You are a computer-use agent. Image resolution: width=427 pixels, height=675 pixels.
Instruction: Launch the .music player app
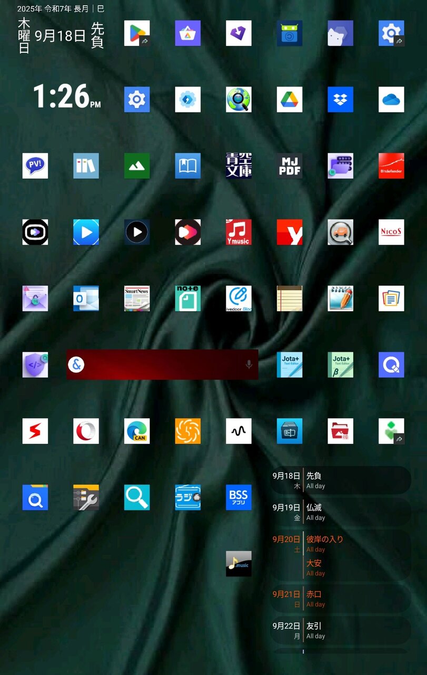(x=239, y=564)
